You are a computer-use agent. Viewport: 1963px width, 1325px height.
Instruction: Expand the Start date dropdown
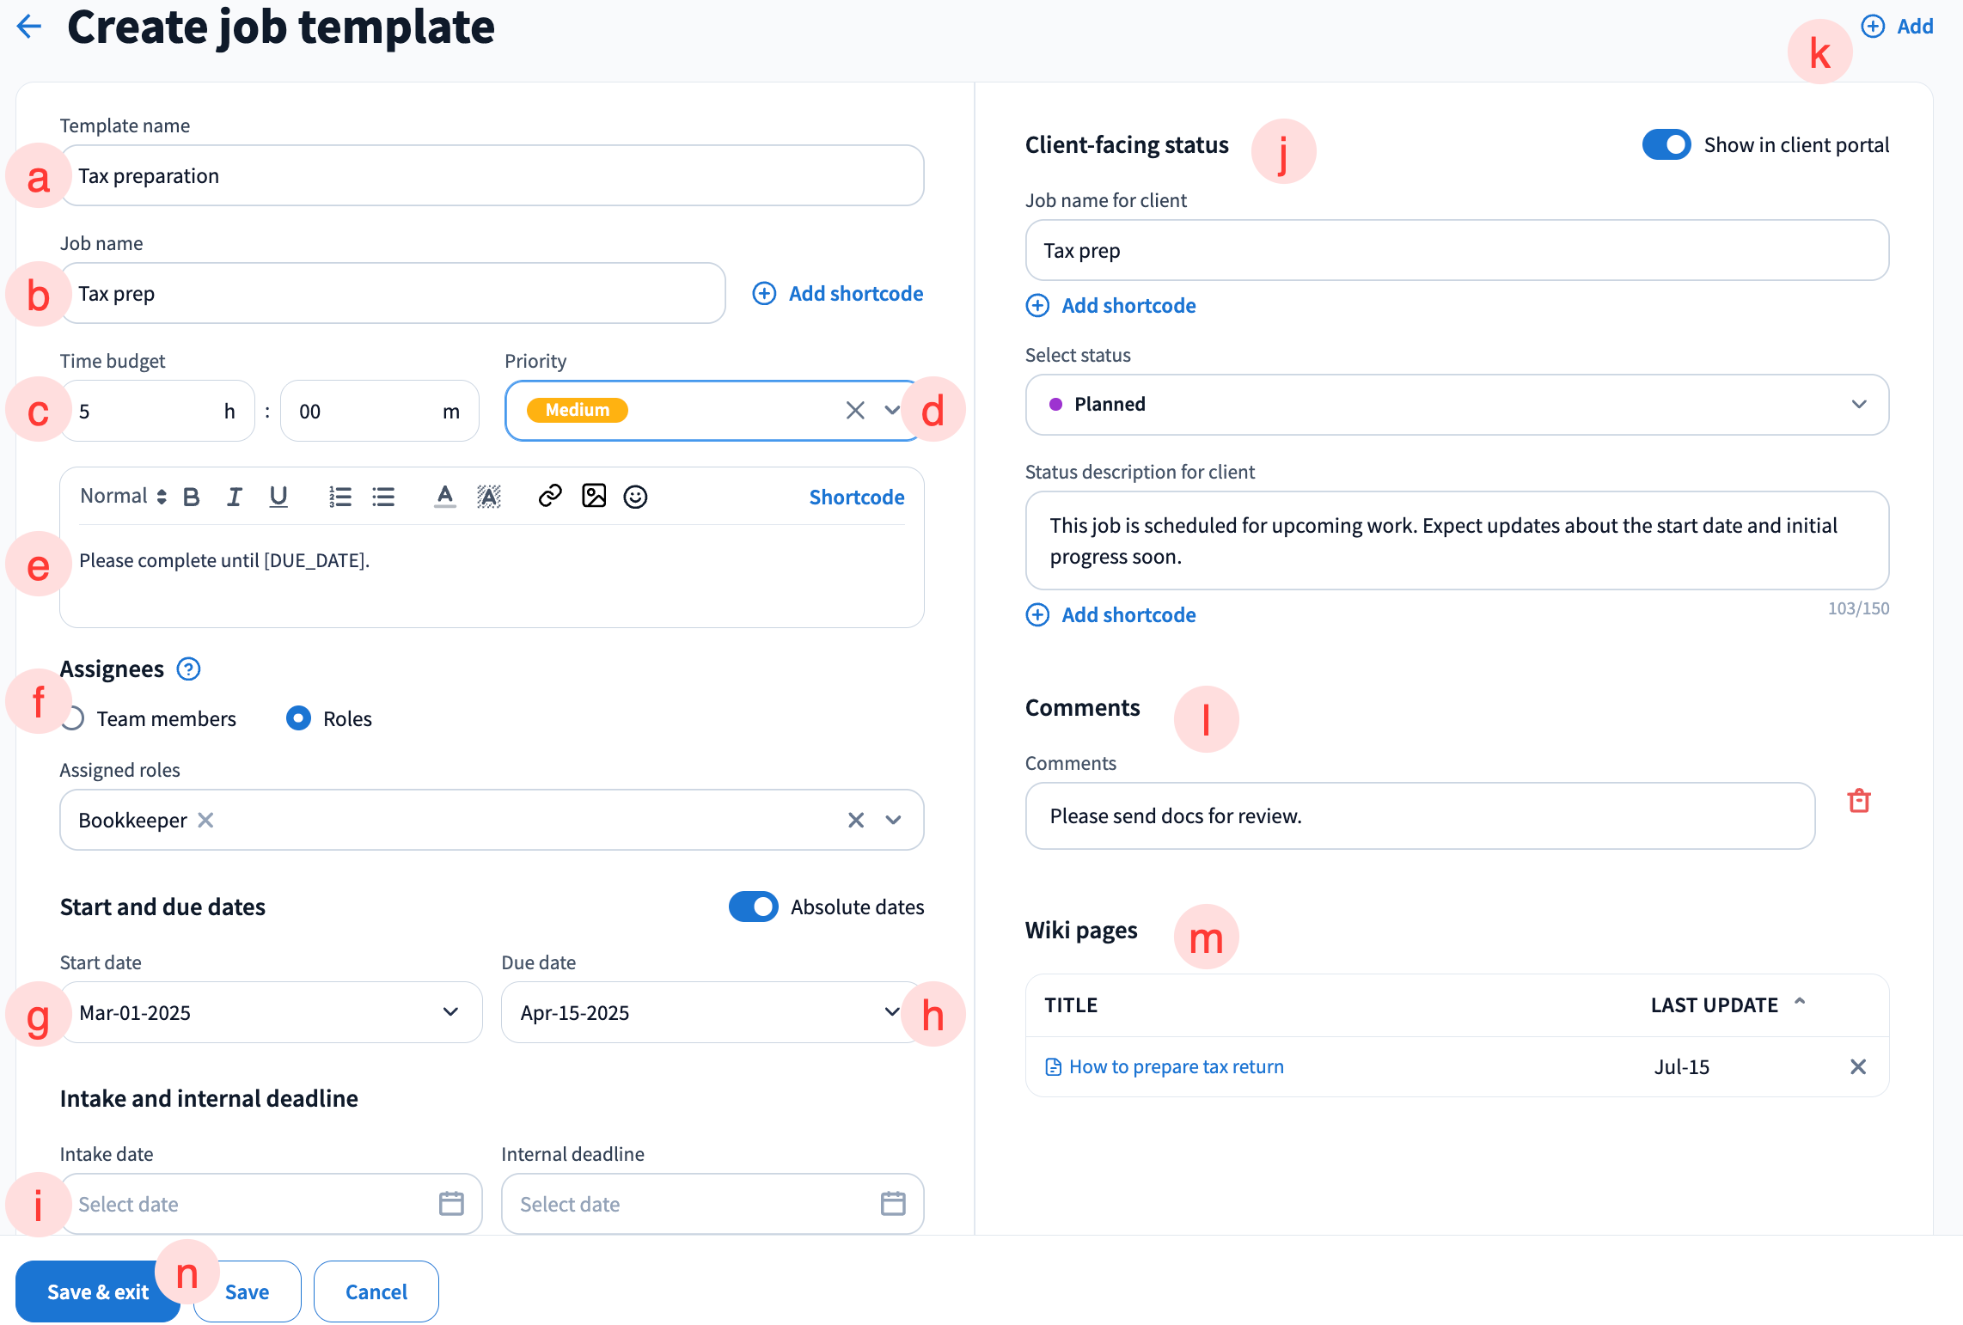[x=449, y=1012]
